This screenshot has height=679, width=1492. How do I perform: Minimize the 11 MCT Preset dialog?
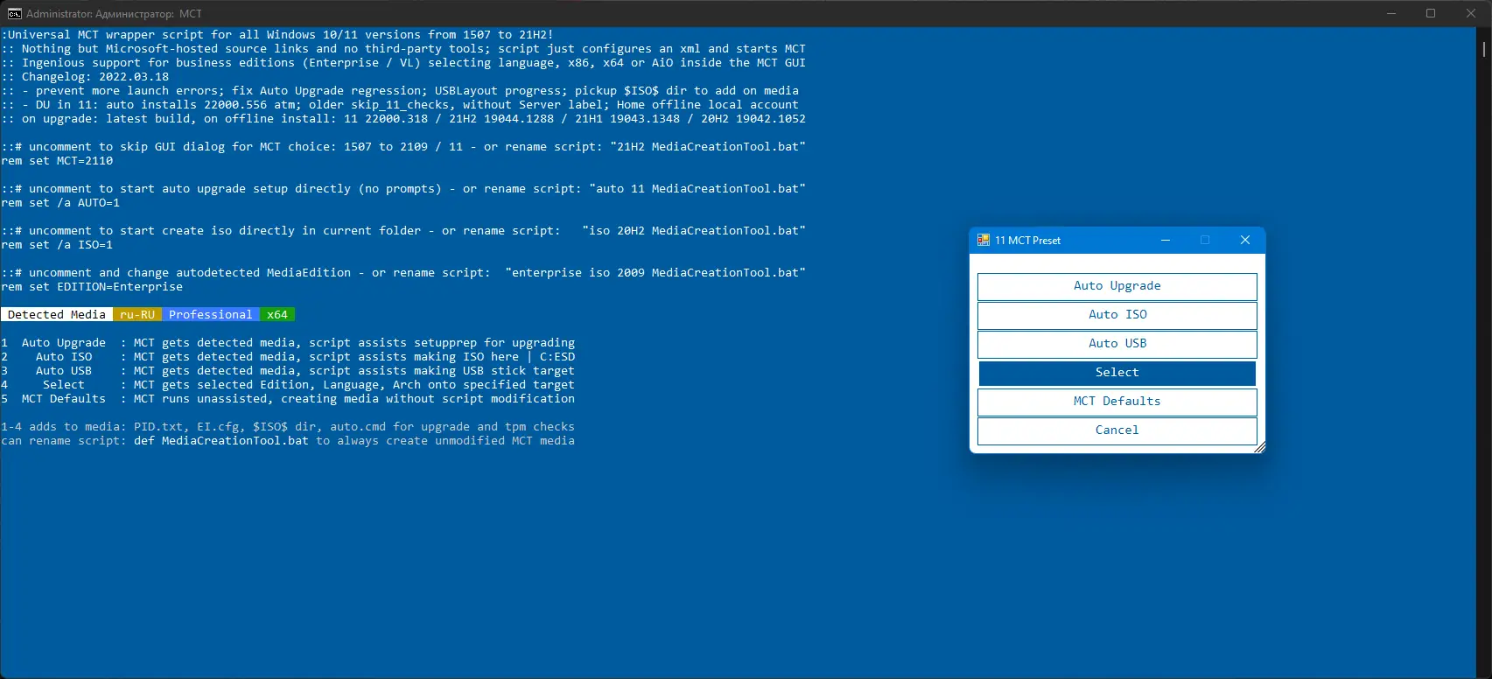pos(1166,241)
